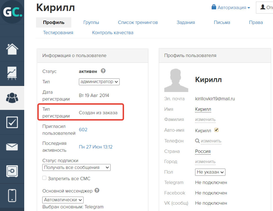Image resolution: width=273 pixels, height=211 pixels.
Task: Toggle the Авто-имя checkbox
Action: click(x=216, y=130)
